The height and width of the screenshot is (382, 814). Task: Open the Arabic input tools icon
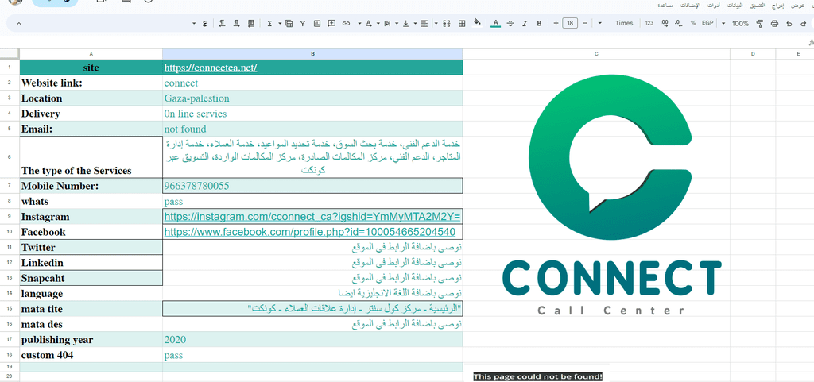[x=204, y=23]
